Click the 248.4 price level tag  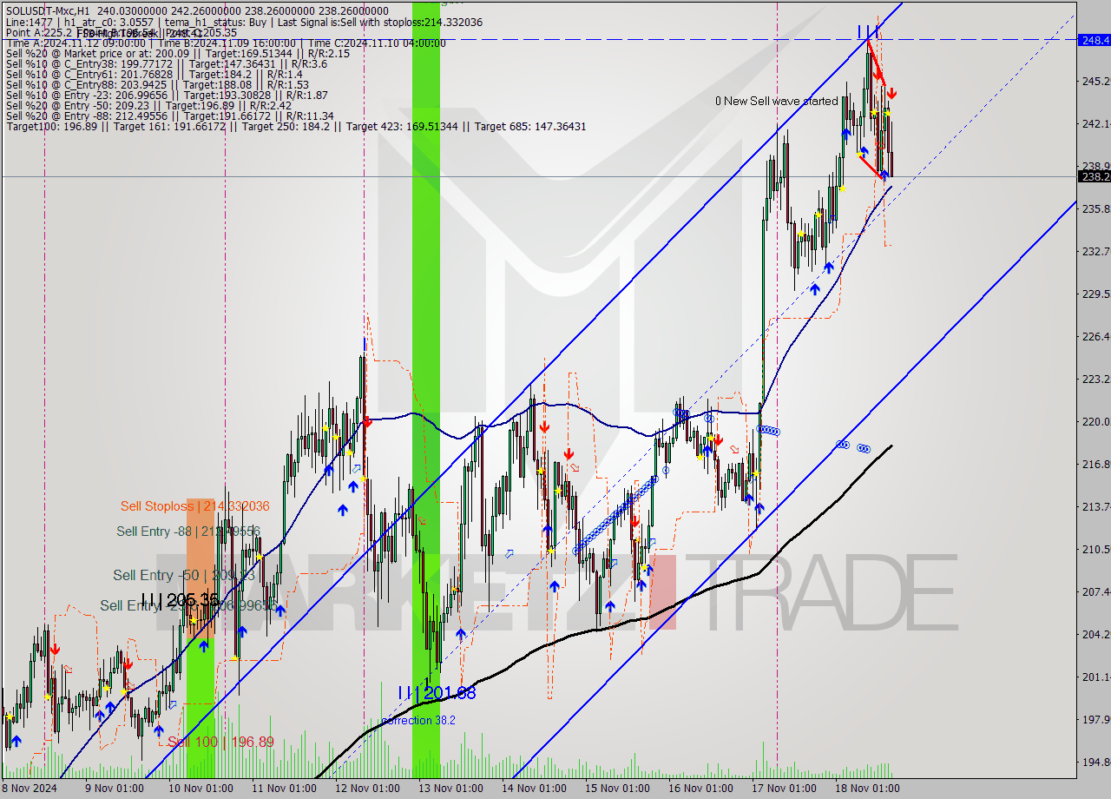(x=1094, y=40)
